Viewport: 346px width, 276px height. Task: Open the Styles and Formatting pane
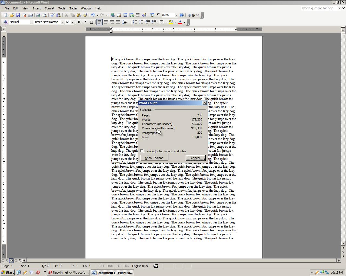pyautogui.click(x=5, y=22)
